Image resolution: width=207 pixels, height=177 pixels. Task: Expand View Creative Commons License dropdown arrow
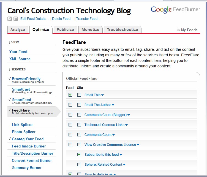pos(138,145)
